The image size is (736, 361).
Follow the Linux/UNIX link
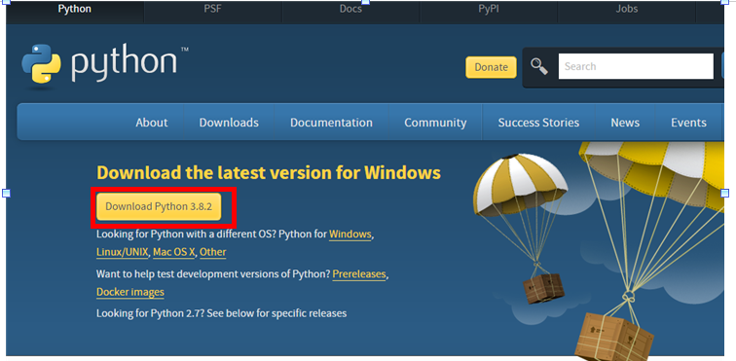[123, 252]
